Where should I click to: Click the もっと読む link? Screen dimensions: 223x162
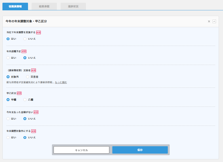pos(61,82)
